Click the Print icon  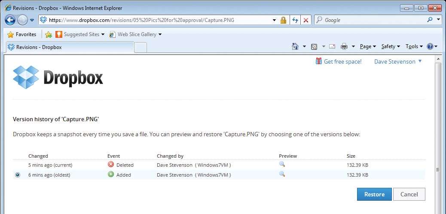[x=344, y=46]
